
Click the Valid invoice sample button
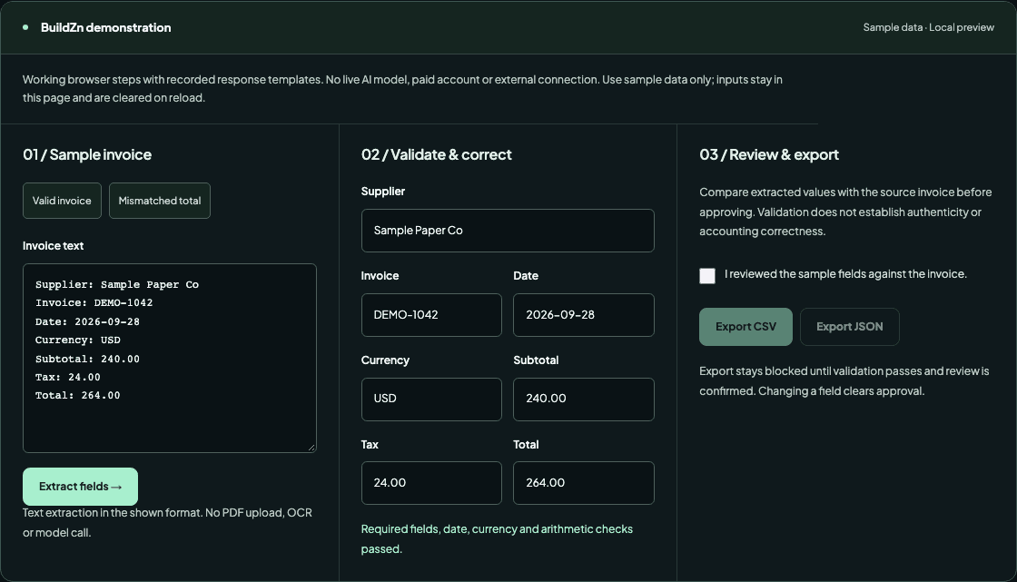pos(62,201)
